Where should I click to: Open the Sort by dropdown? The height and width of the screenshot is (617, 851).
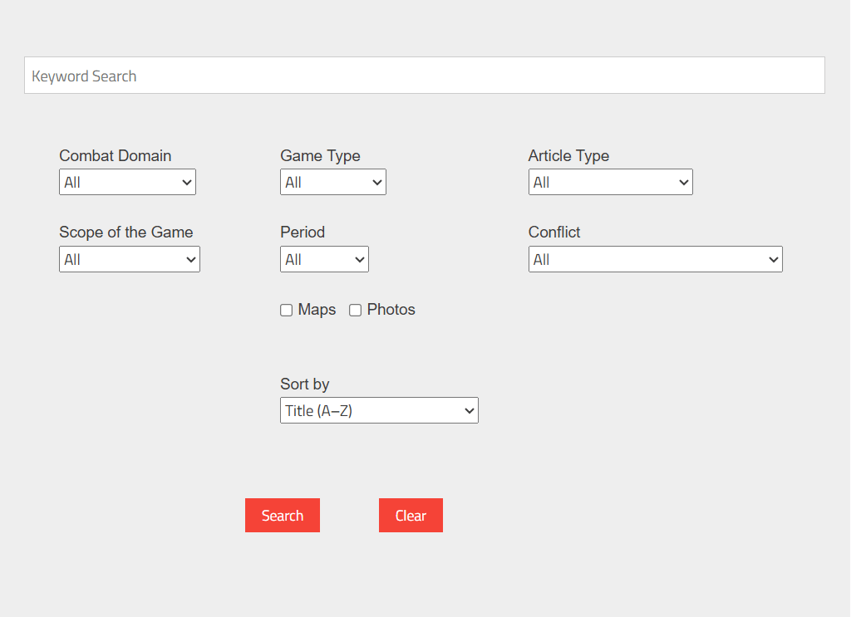pyautogui.click(x=379, y=410)
